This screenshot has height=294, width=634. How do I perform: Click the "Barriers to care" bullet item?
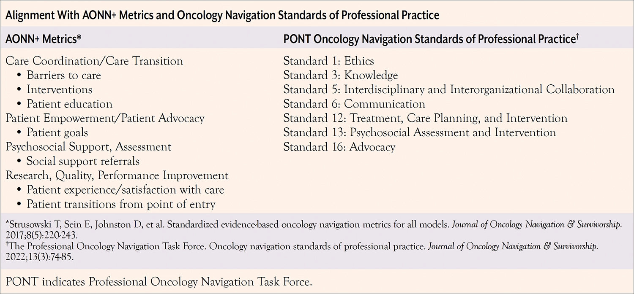(64, 76)
